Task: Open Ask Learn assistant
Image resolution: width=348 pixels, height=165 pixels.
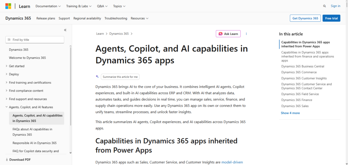Action: (228, 34)
